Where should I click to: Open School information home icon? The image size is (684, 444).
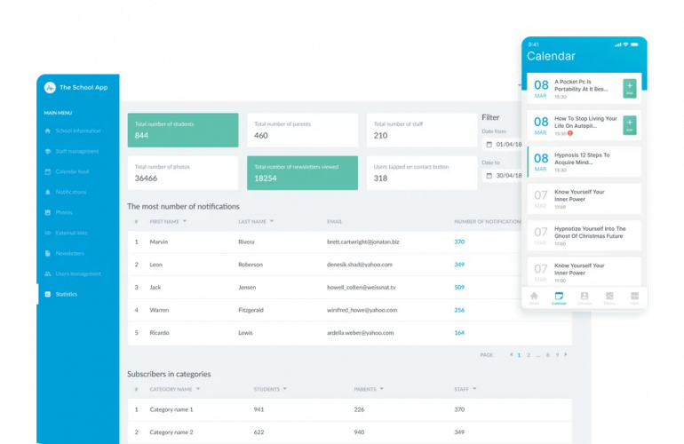pyautogui.click(x=48, y=131)
